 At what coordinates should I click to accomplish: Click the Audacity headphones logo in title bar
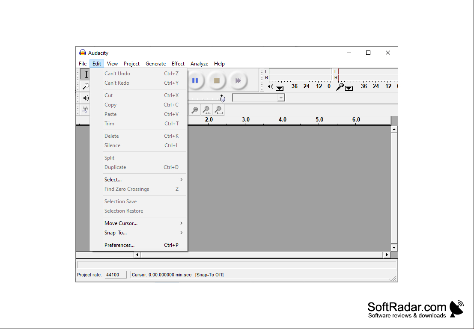click(x=83, y=53)
